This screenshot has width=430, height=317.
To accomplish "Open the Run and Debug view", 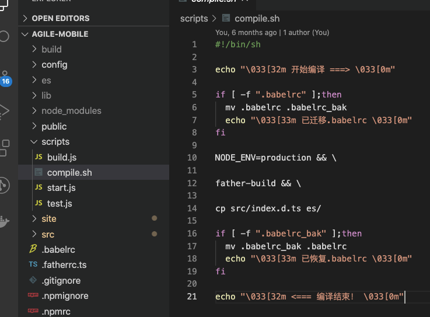I will click(4, 111).
